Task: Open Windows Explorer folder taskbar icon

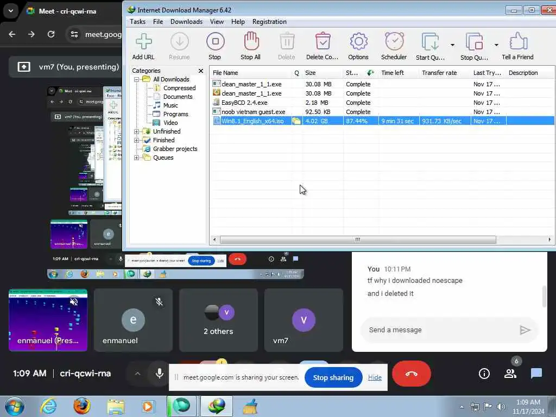Action: tap(116, 406)
